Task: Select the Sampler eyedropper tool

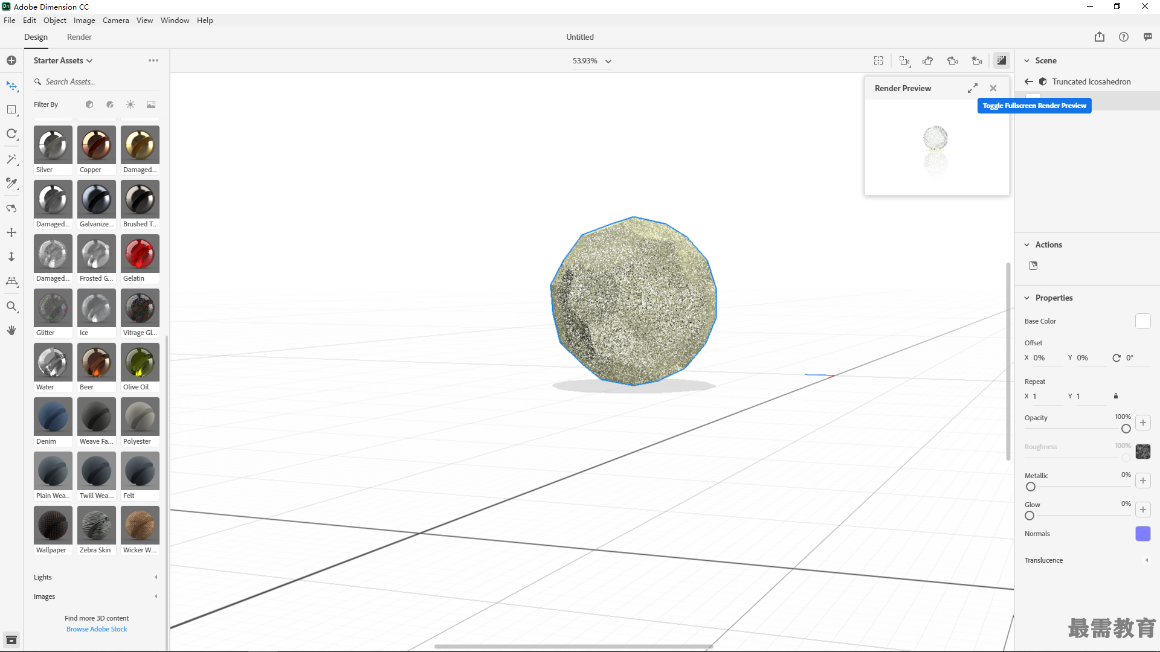Action: tap(11, 183)
